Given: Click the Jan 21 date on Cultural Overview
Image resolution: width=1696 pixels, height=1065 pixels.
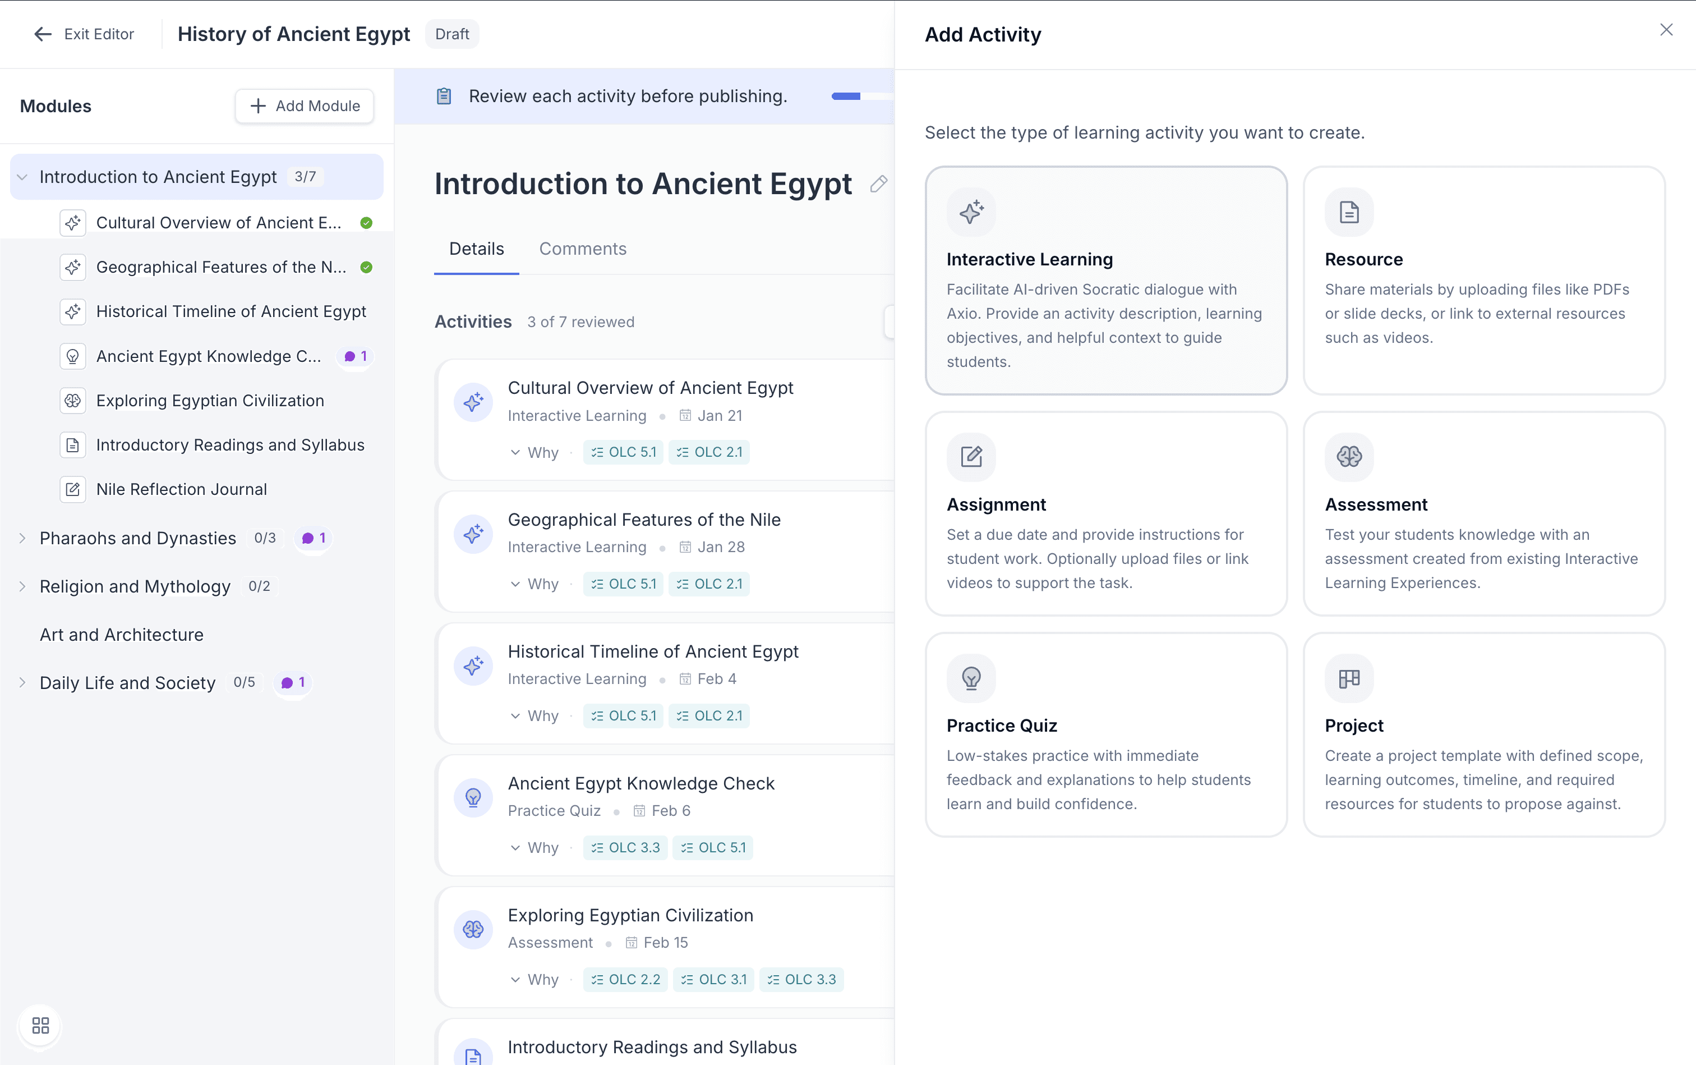Looking at the screenshot, I should 711,416.
